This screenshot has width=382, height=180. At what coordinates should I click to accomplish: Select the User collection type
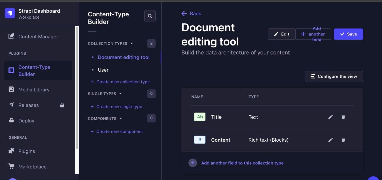click(x=103, y=70)
